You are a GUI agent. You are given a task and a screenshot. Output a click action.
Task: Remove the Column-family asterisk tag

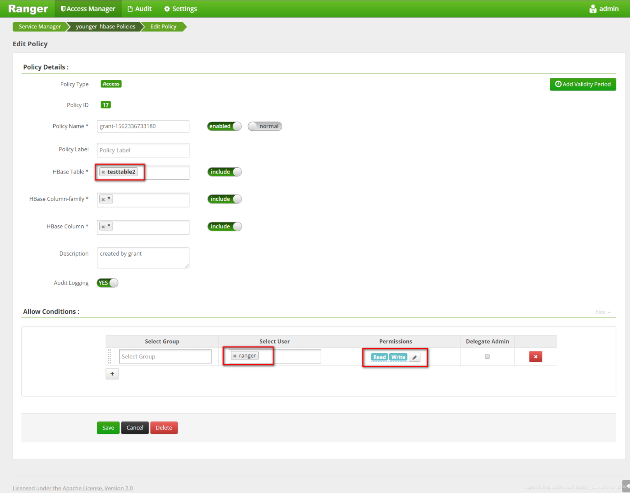[103, 199]
